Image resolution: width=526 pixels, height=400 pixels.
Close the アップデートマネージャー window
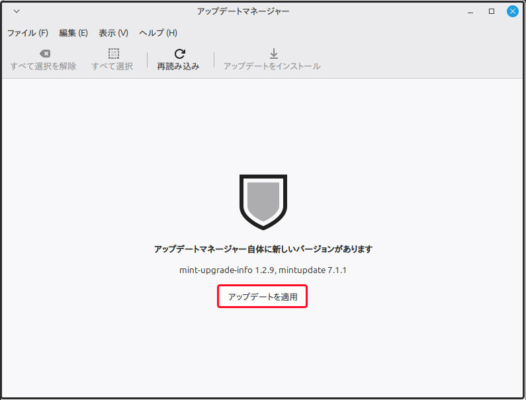tap(513, 11)
